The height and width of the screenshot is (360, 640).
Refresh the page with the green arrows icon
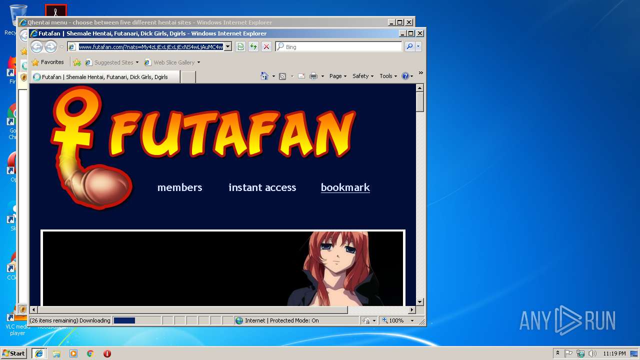coord(253,47)
